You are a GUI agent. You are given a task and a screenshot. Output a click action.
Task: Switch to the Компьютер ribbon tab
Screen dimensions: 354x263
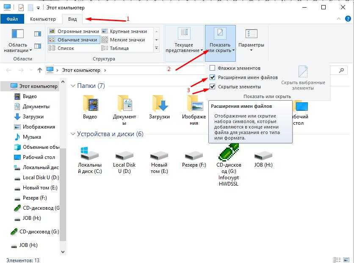tap(43, 19)
